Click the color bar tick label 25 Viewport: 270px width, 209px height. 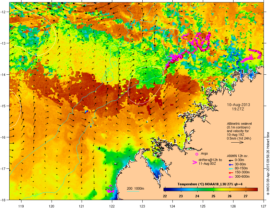pyautogui.click(x=213, y=196)
